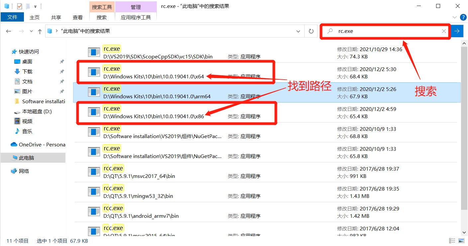Viewport: 468px width, 246px height.
Task: Unpin 桌面 from Quick access
Action: (61, 61)
